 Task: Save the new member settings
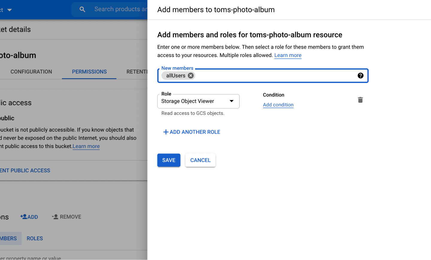coord(169,160)
